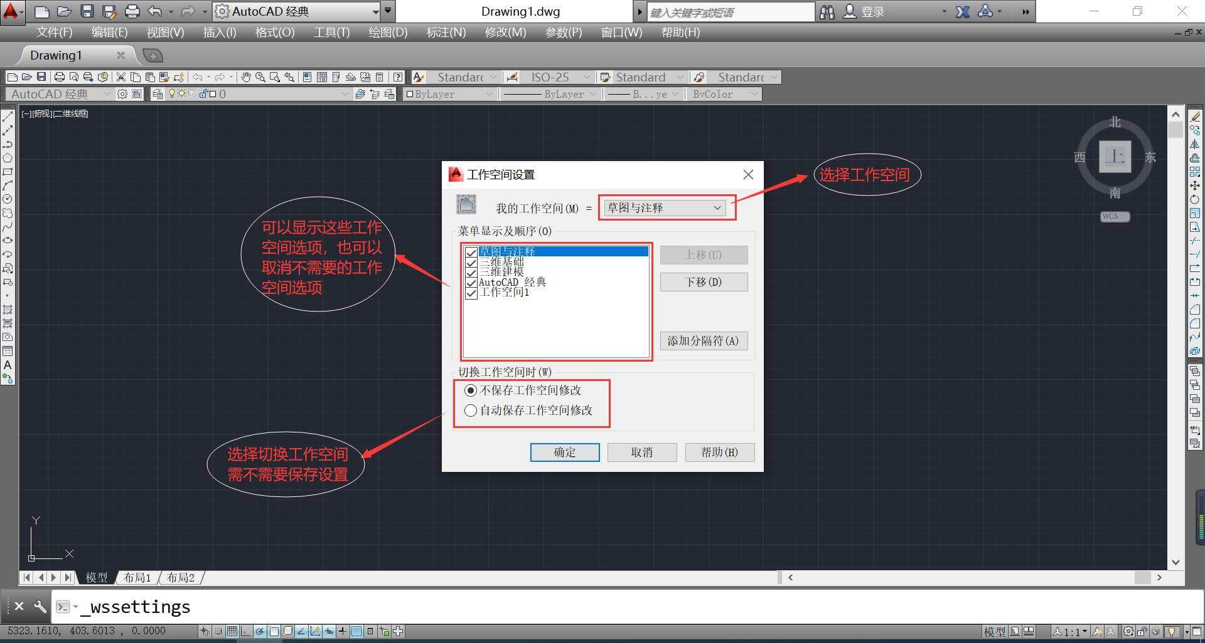This screenshot has height=643, width=1205.
Task: Click the workspace settings gear icon
Action: pos(122,94)
